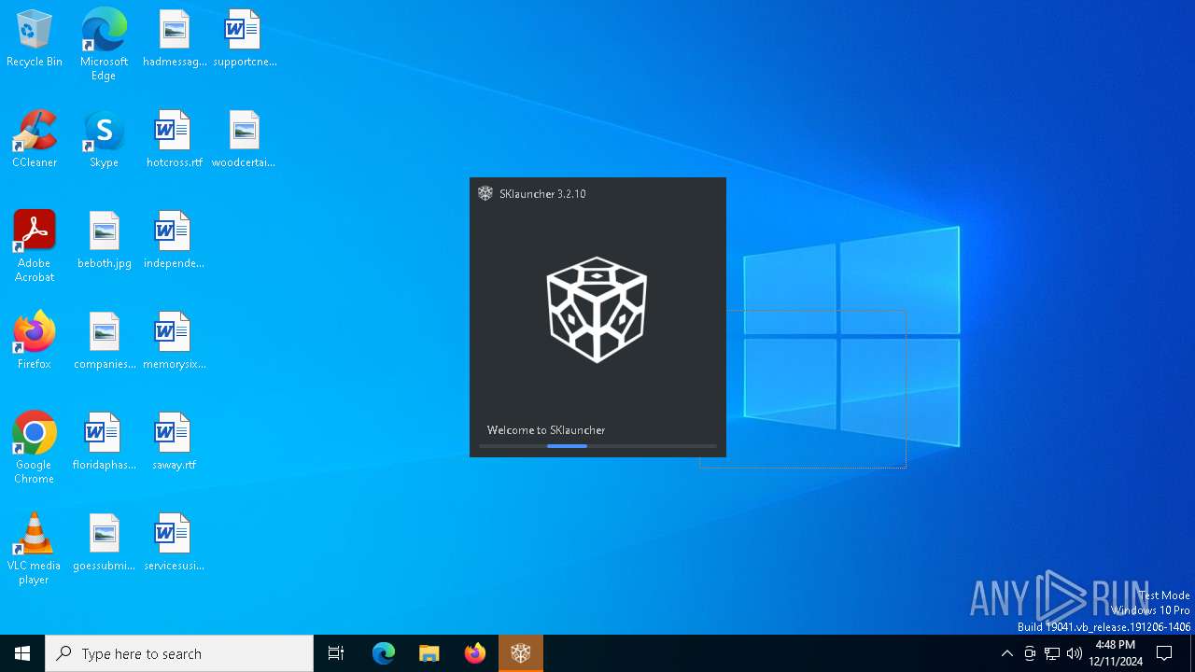Click the SKlauncher title bar icon

coord(485,193)
